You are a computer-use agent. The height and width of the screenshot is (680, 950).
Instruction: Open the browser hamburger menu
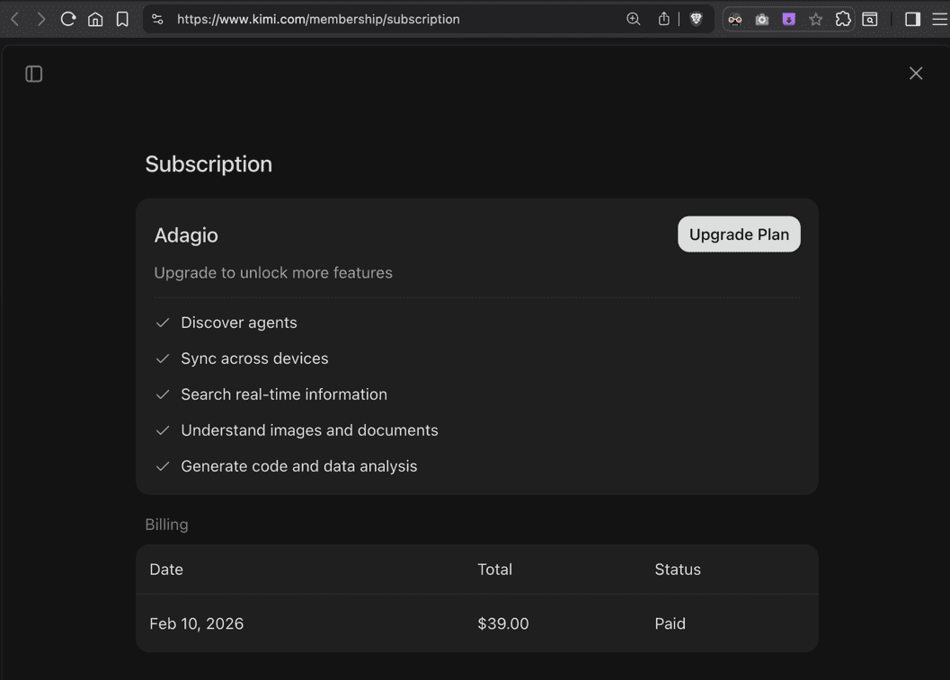pyautogui.click(x=939, y=19)
